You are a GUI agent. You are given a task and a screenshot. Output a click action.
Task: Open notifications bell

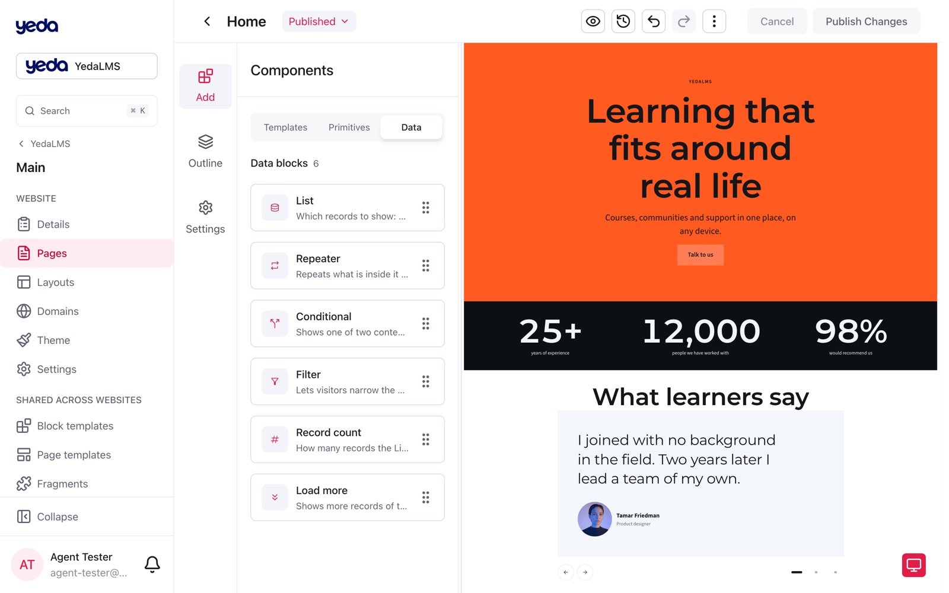152,564
